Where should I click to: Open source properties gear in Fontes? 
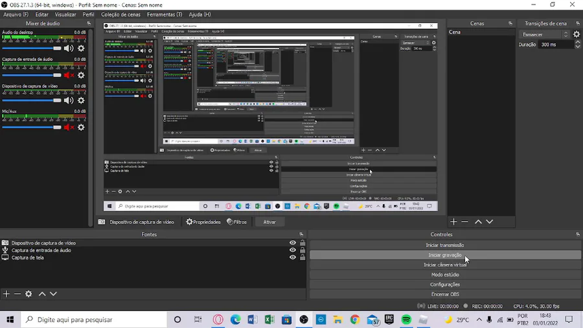point(29,294)
